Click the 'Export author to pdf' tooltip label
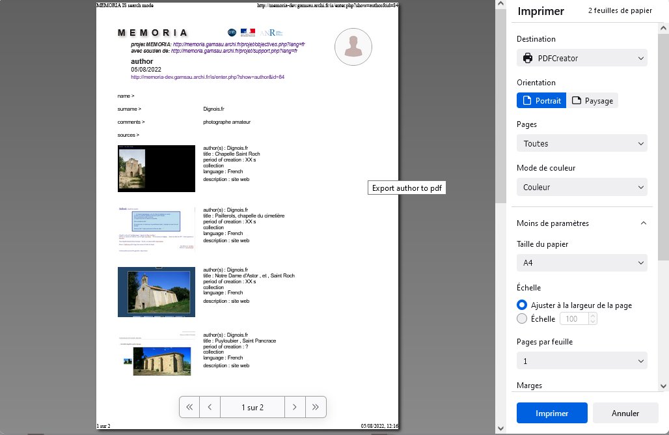Image resolution: width=669 pixels, height=435 pixels. tap(407, 188)
